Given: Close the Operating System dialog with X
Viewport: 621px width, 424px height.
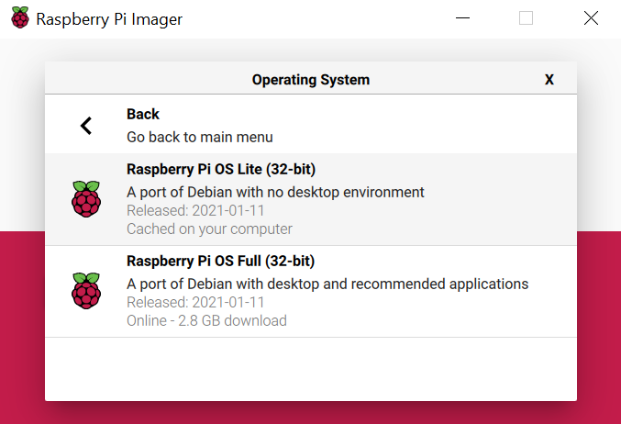Looking at the screenshot, I should click(x=549, y=80).
